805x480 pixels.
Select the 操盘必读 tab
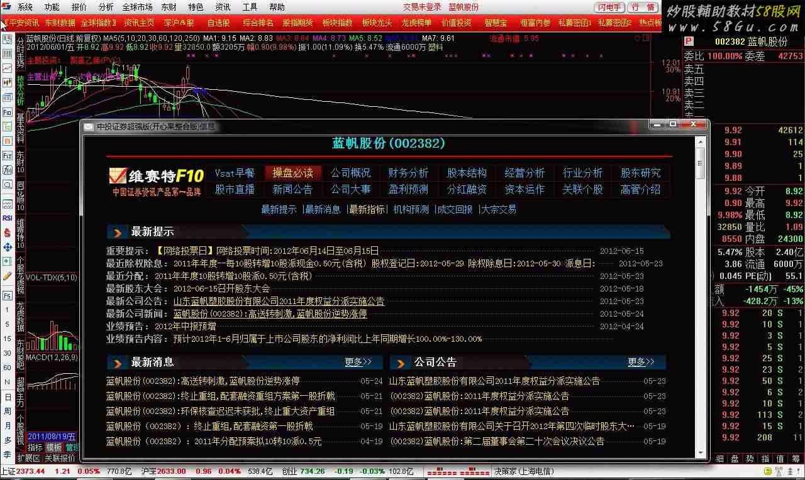coord(292,173)
